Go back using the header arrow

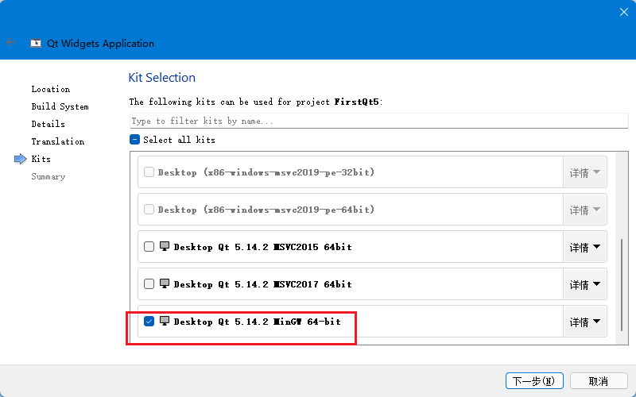(x=11, y=42)
